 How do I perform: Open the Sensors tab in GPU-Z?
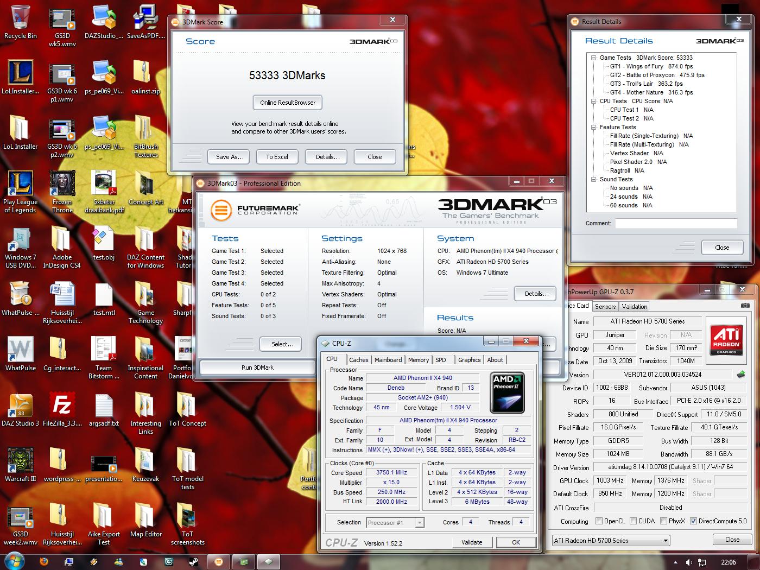tap(605, 307)
